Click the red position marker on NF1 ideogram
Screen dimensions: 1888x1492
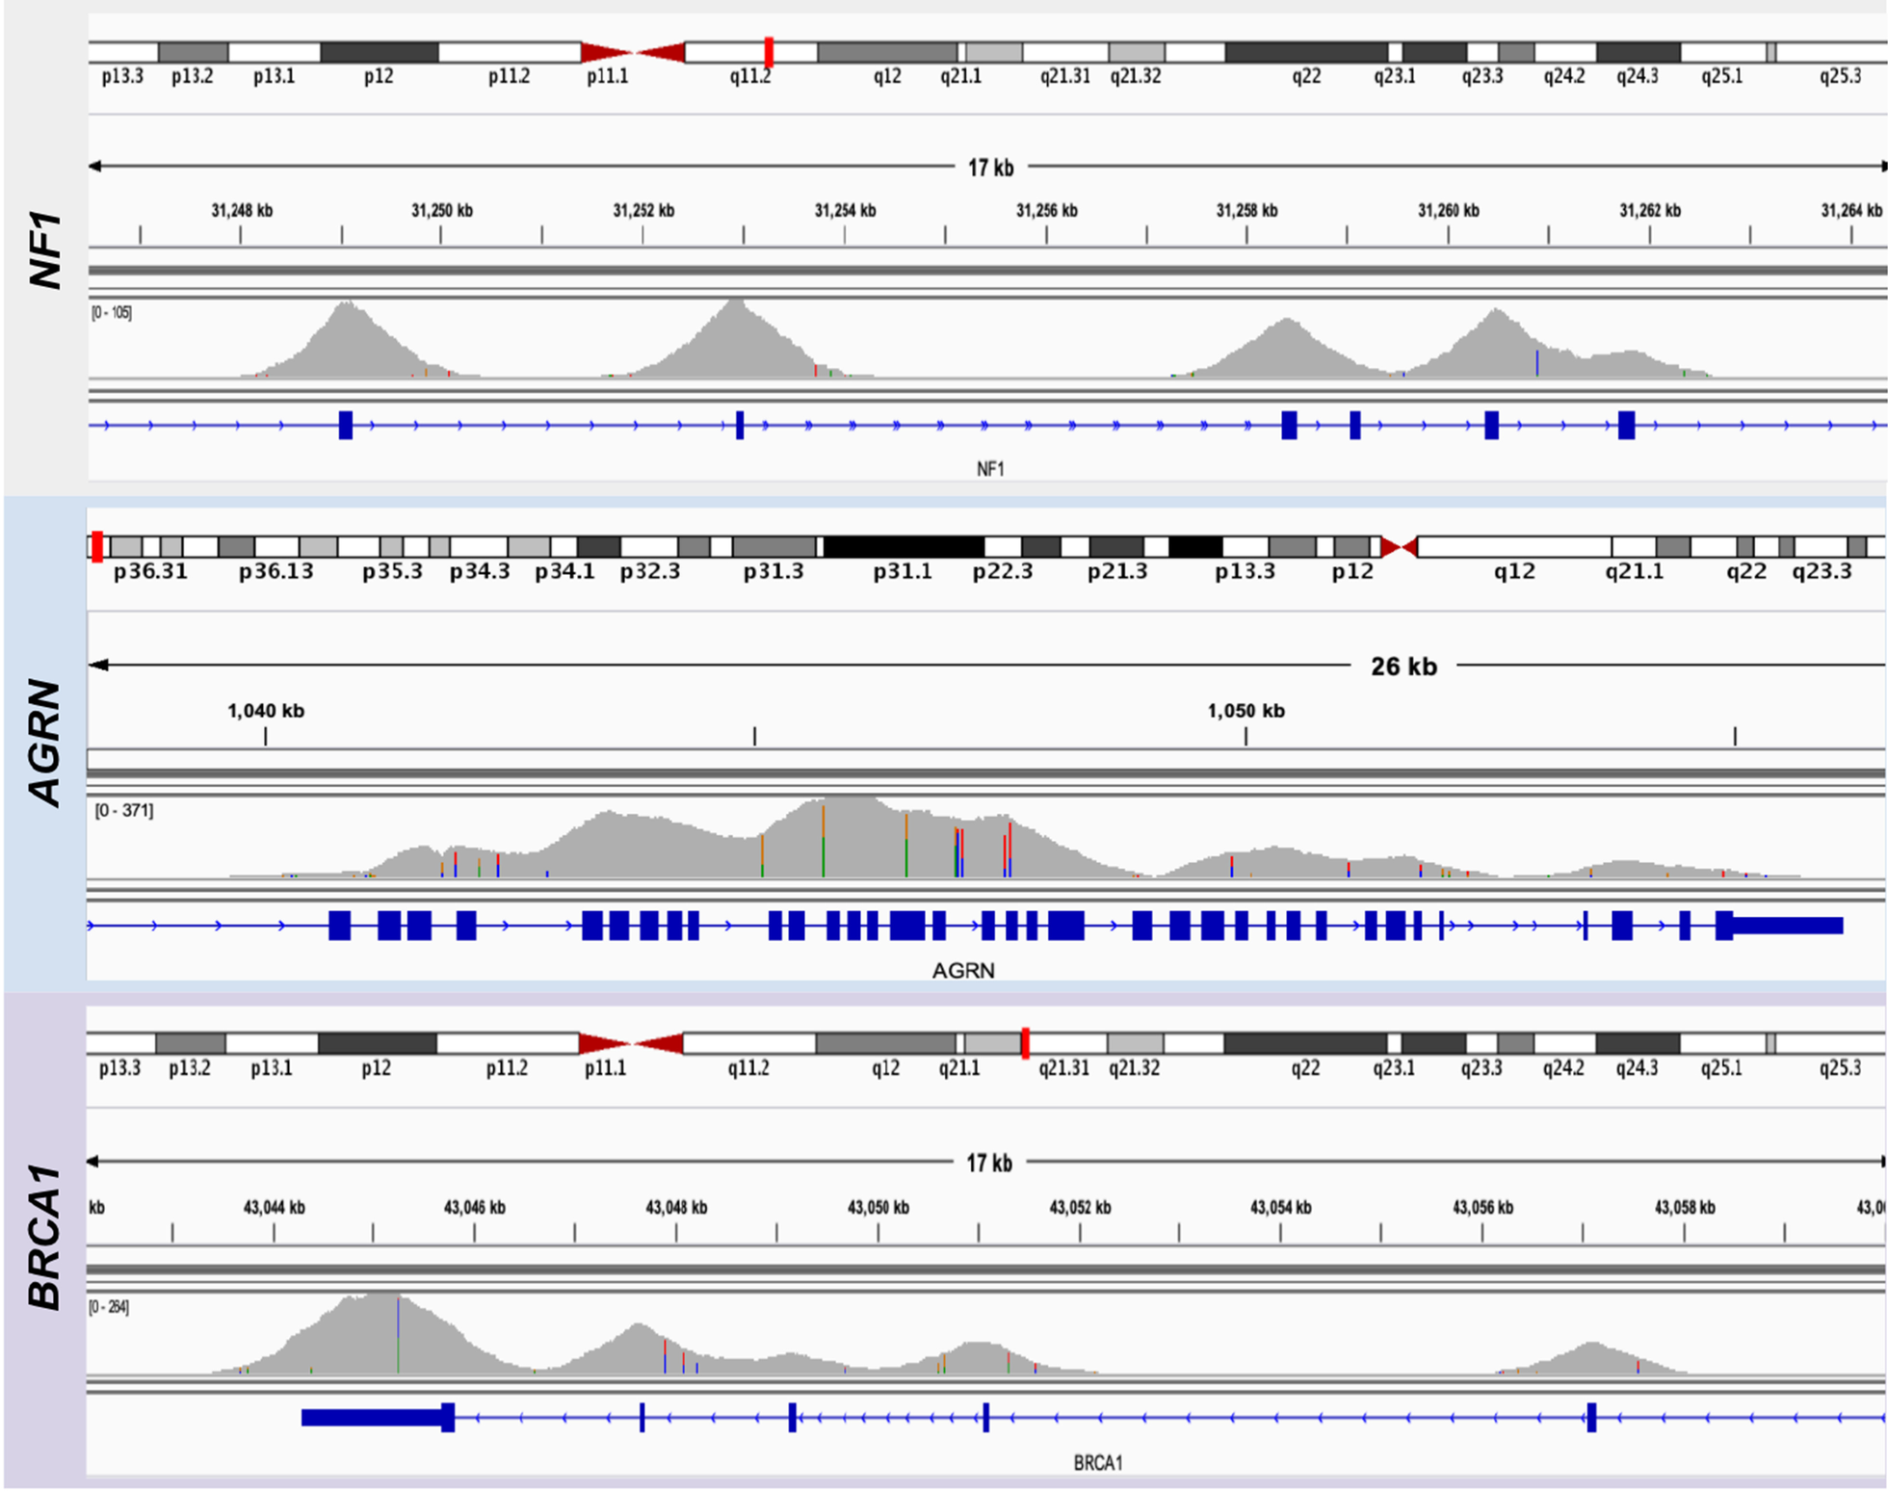tap(769, 52)
